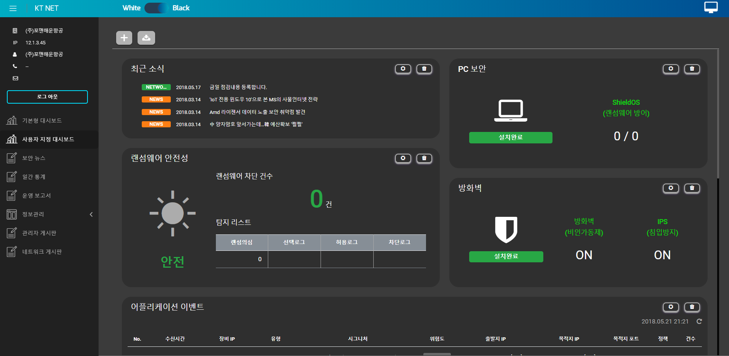Click the phone icon in sidebar
This screenshot has width=729, height=356.
coord(15,66)
